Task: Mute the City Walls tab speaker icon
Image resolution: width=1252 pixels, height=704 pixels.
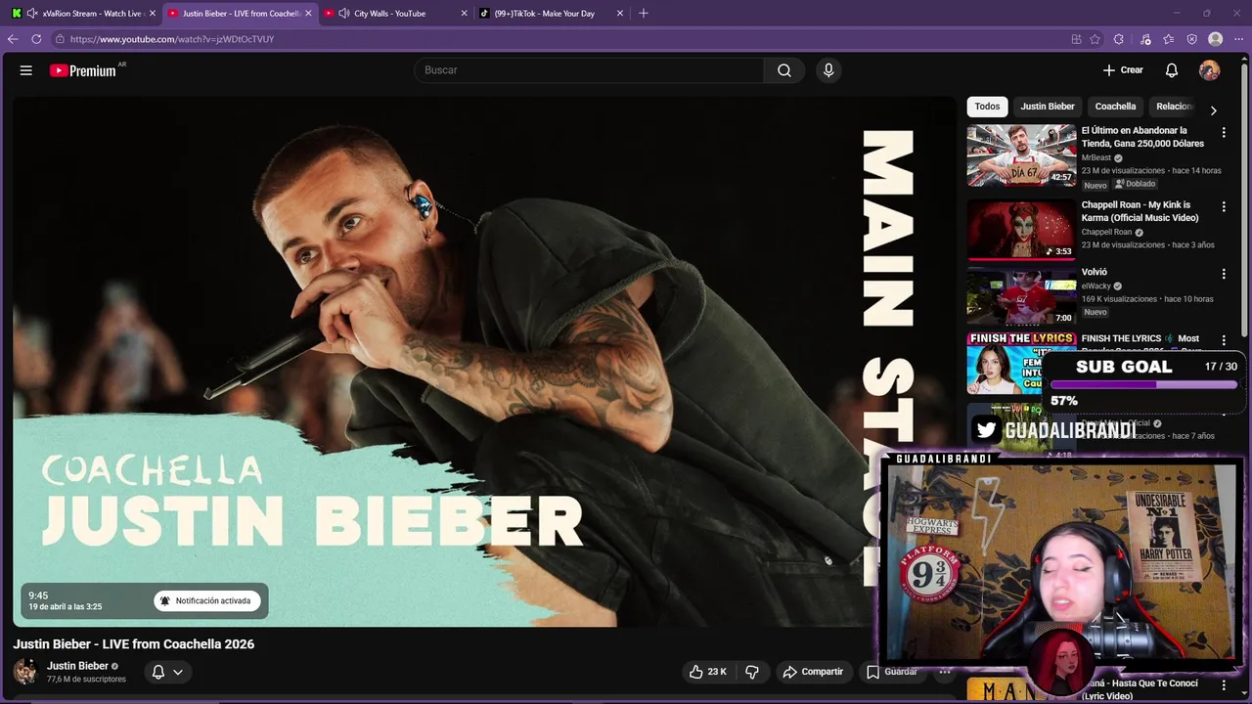Action: [x=344, y=14]
